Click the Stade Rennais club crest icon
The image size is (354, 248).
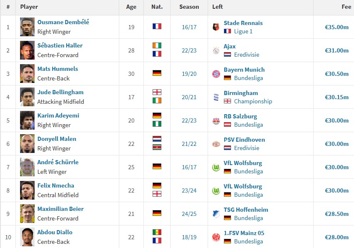pyautogui.click(x=216, y=27)
